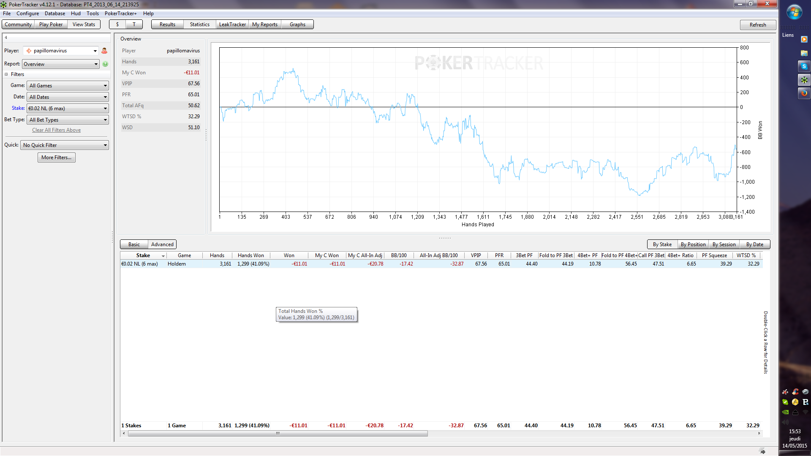Open the Quick filter dropdown
Image resolution: width=811 pixels, height=456 pixels.
[x=65, y=145]
